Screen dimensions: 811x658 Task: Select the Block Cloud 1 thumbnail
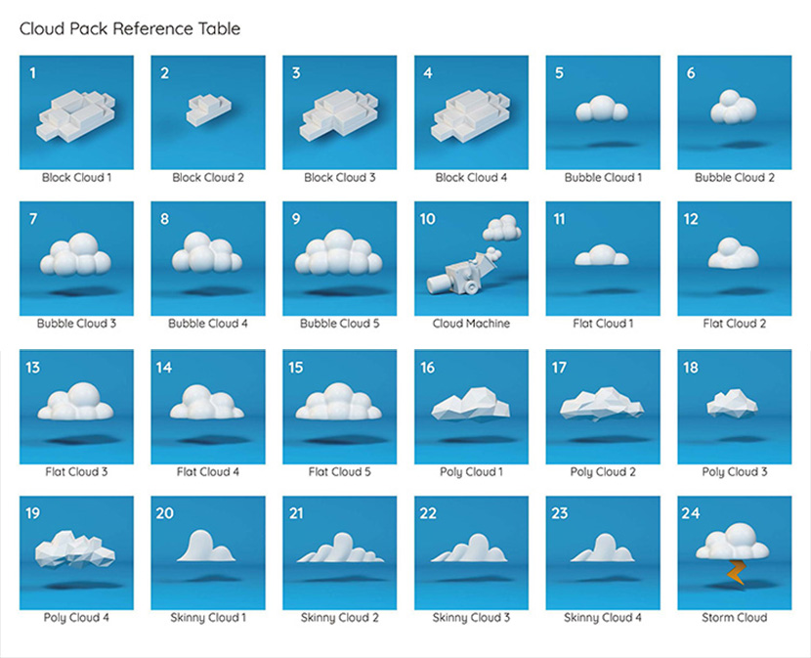point(76,112)
